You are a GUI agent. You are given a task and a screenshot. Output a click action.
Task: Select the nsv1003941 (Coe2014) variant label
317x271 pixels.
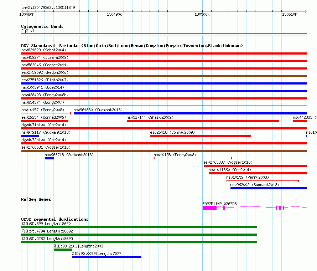[x=42, y=87]
